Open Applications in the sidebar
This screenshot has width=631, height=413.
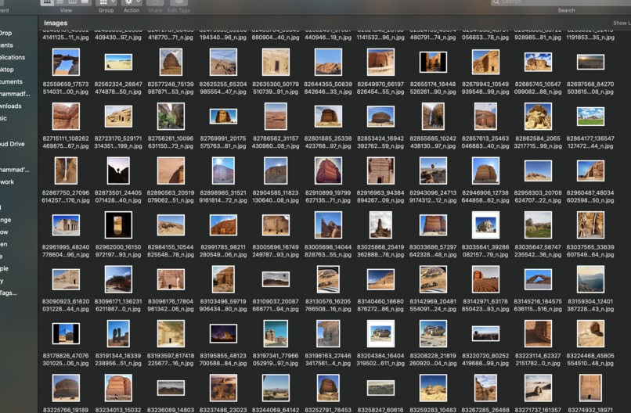tap(13, 57)
